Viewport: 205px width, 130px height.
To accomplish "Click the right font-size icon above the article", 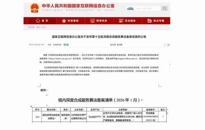I will pos(168,45).
